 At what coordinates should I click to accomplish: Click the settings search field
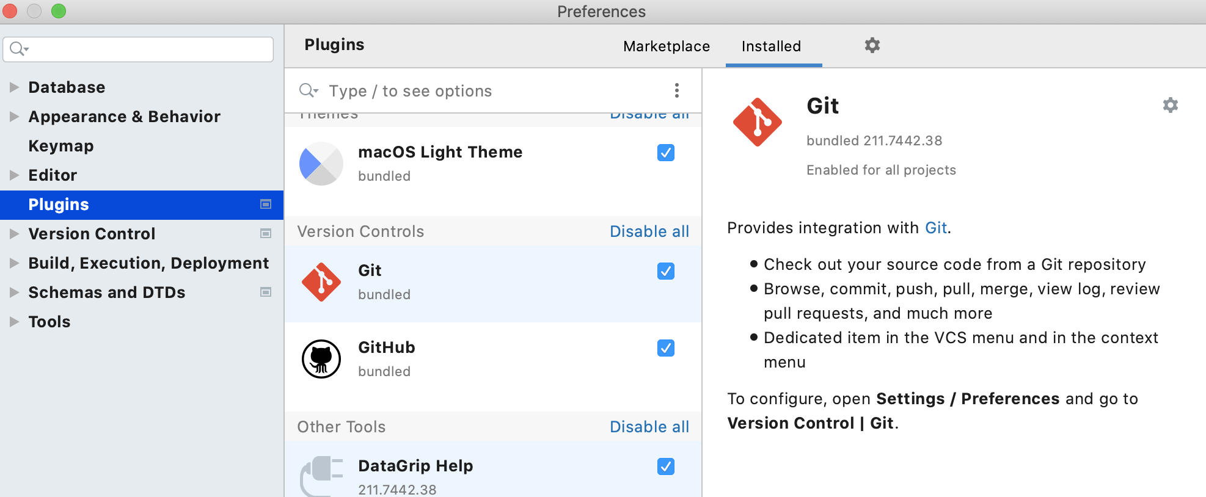[x=147, y=49]
